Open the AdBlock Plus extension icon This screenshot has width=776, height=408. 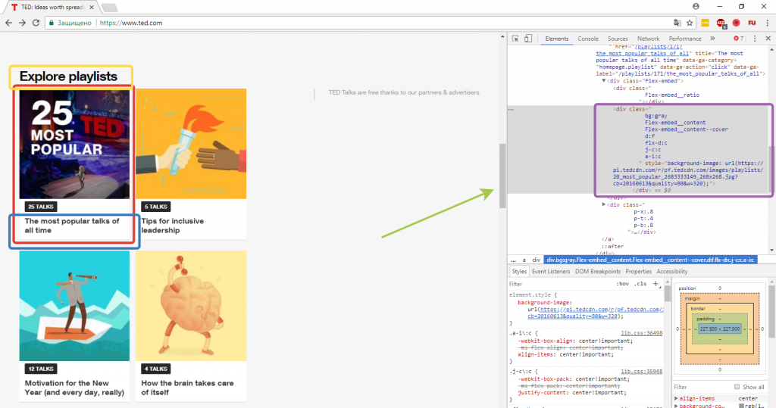tap(721, 23)
